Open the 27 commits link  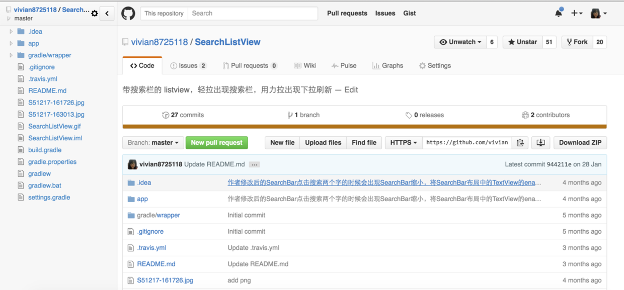[183, 115]
